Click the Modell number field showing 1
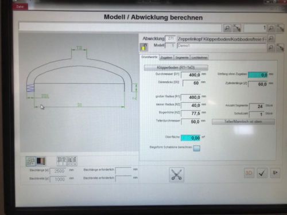Image resolution: width=287 pixels, height=215 pixels. (x=170, y=46)
